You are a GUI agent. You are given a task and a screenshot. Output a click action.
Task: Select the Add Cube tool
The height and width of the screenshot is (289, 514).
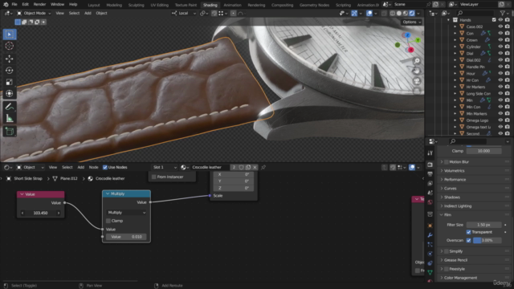click(10, 132)
